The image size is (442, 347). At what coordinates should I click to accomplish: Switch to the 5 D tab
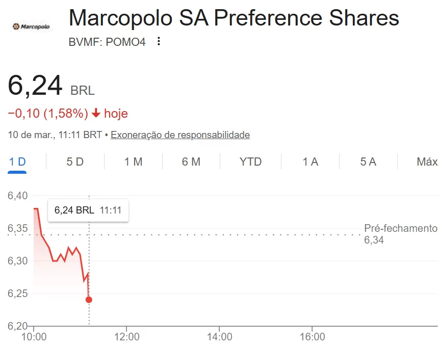click(75, 162)
